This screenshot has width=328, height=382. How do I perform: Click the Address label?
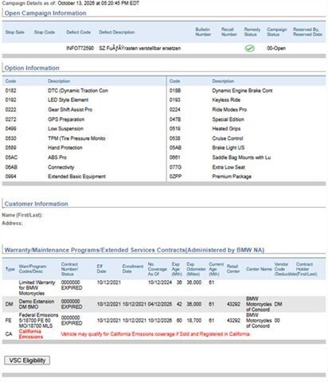tap(12, 223)
